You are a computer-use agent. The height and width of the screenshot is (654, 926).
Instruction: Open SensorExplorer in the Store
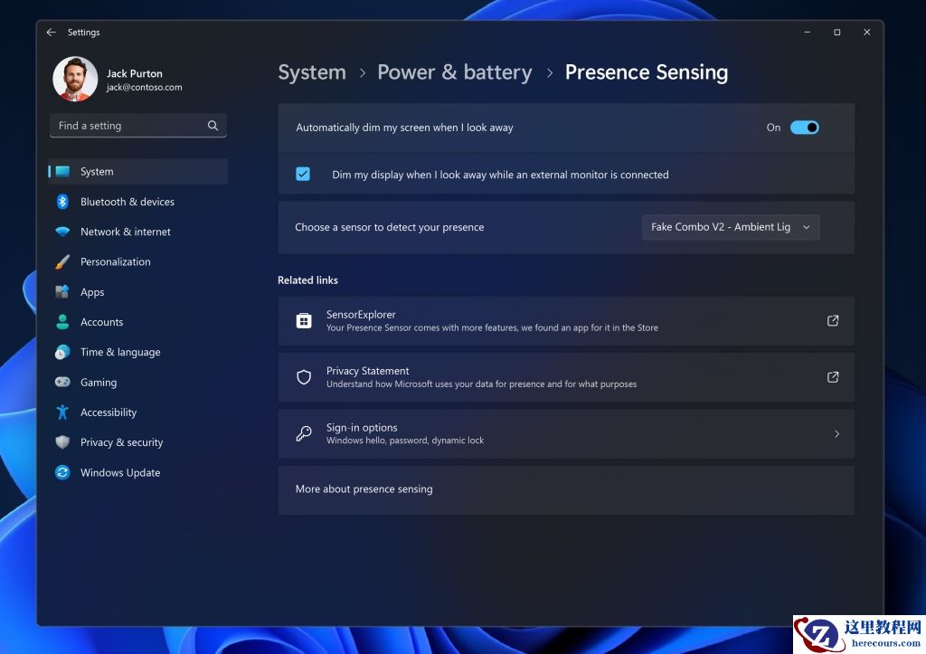pyautogui.click(x=565, y=320)
